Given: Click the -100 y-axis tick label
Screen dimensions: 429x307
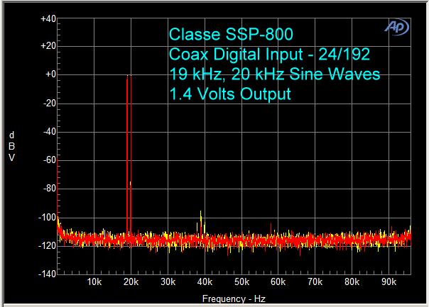Looking at the screenshot, I should pyautogui.click(x=47, y=217).
